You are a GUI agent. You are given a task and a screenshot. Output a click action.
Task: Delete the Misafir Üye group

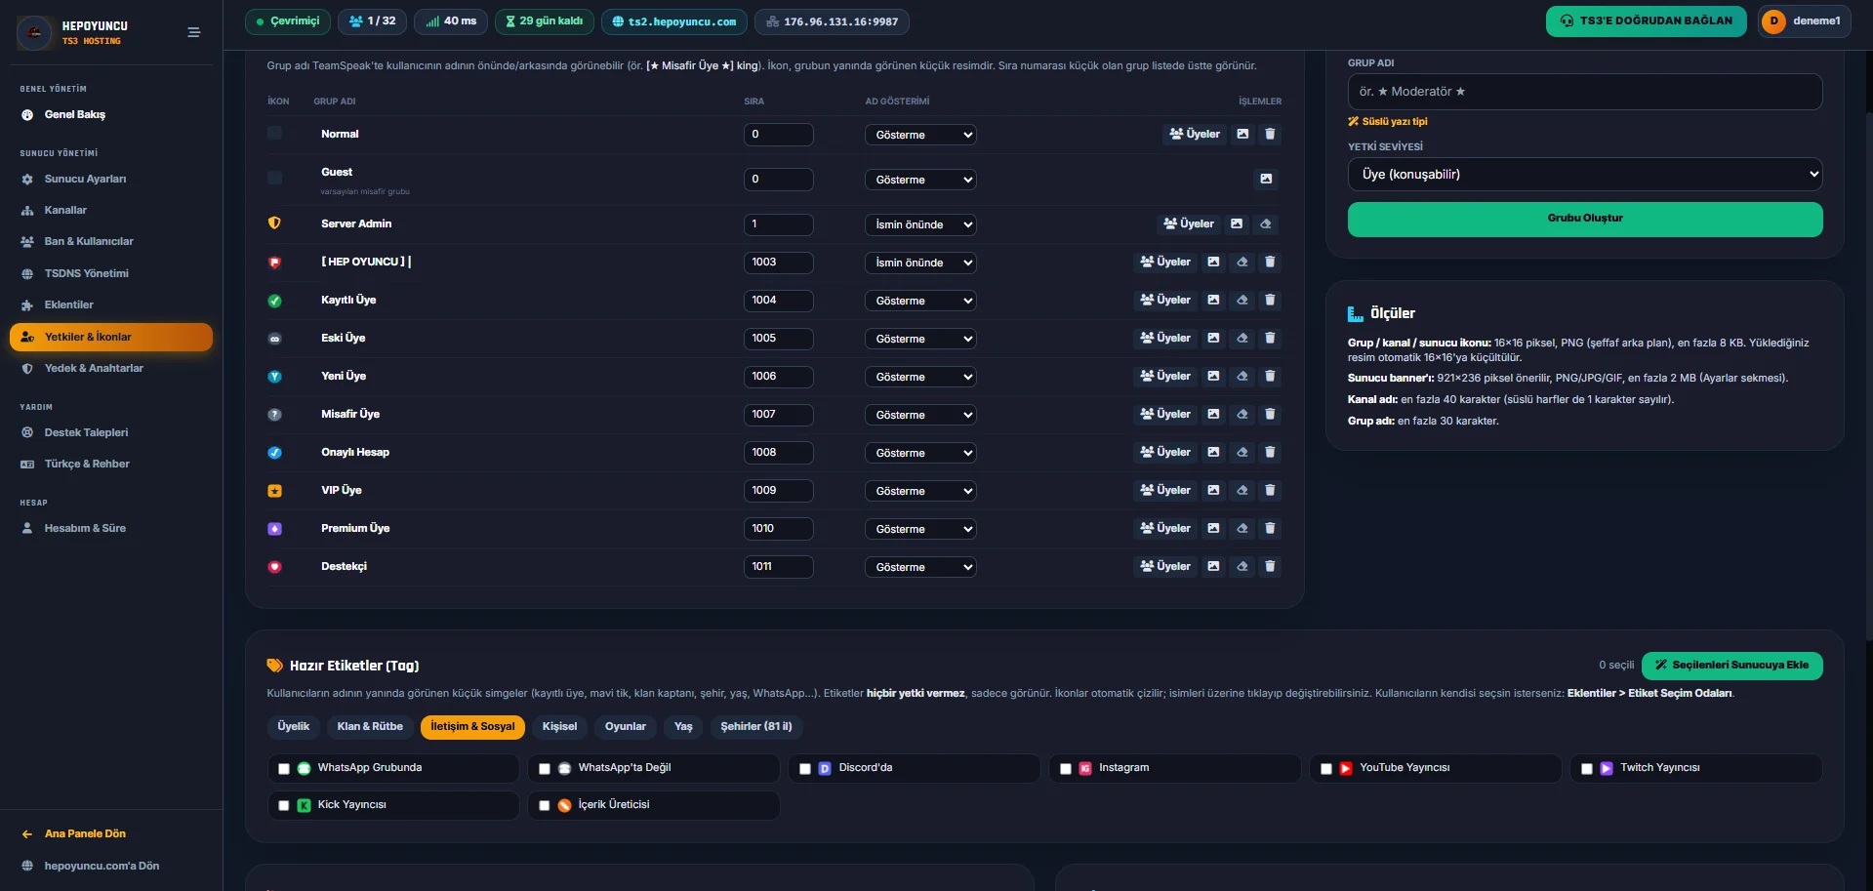point(1270,415)
